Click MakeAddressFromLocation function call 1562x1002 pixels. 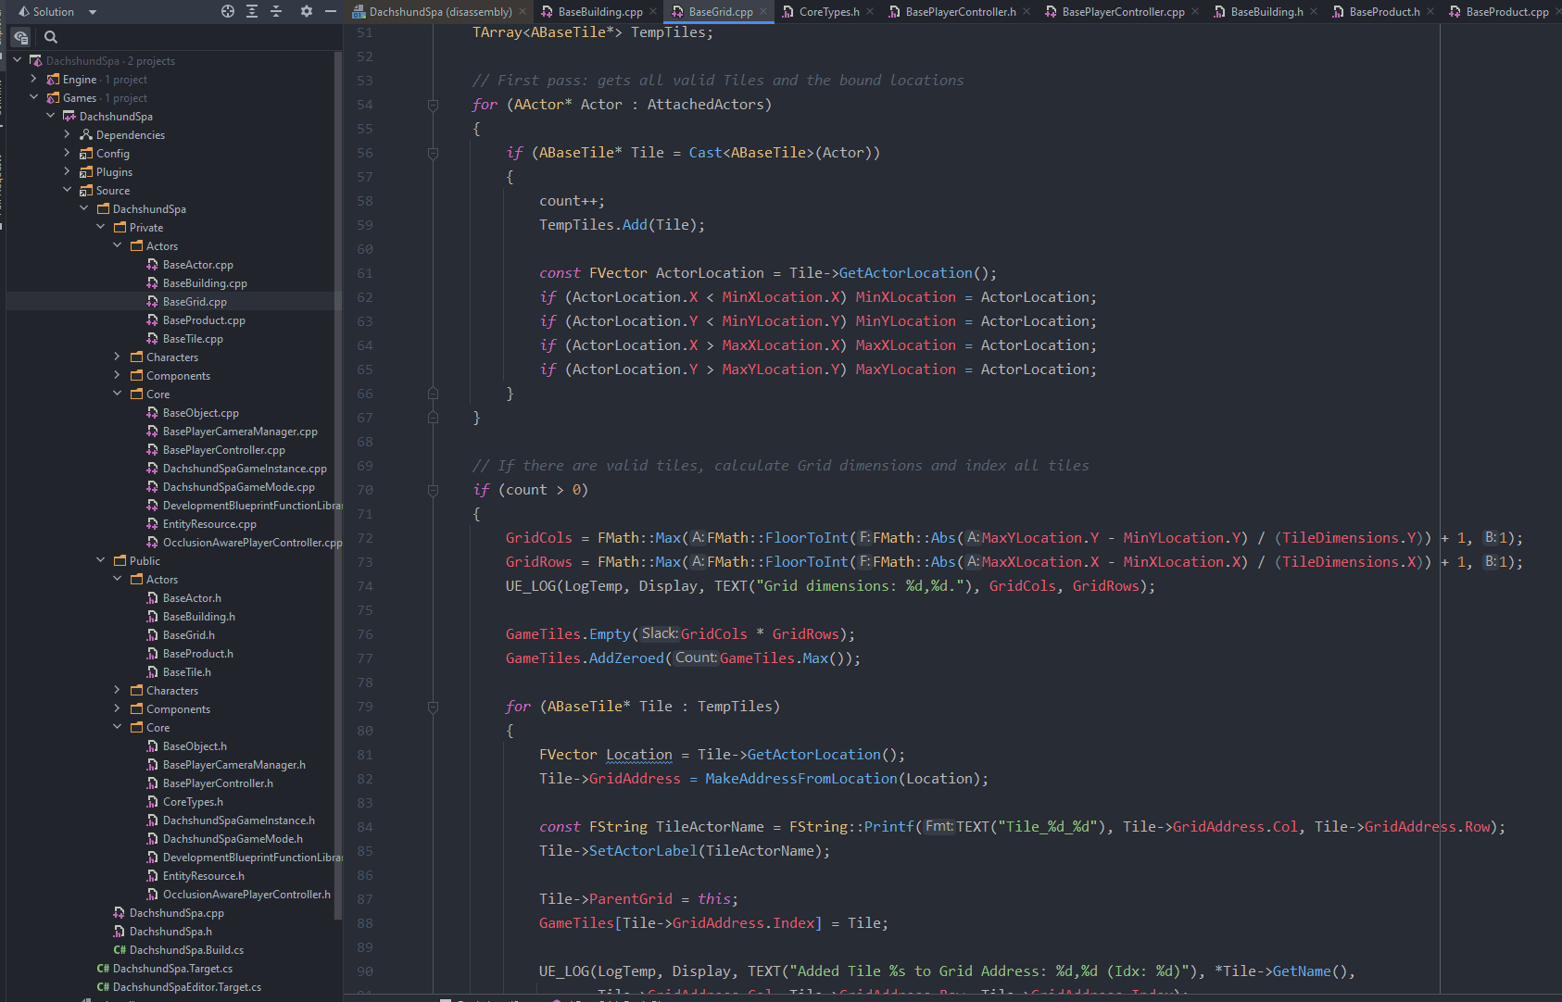pos(800,779)
